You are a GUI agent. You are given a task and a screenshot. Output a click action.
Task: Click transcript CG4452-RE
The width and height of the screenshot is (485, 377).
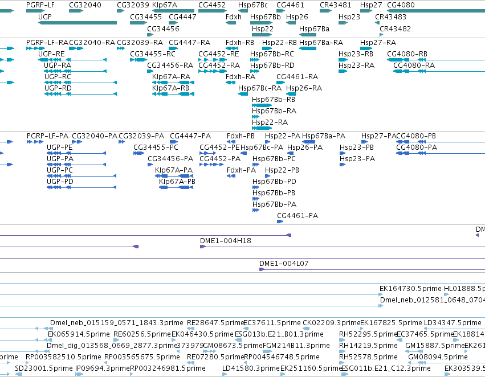(x=219, y=54)
